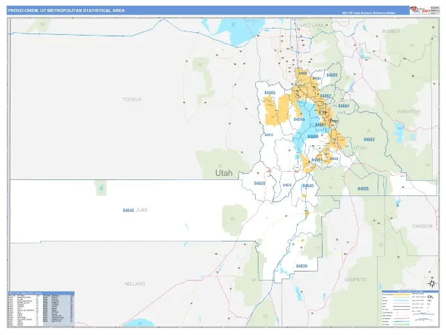Click the Provo-Orem Metropolitan Statistical Area title
This screenshot has width=446, height=335.
pos(66,10)
